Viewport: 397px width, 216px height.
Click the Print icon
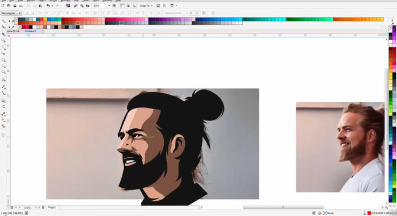21,6
